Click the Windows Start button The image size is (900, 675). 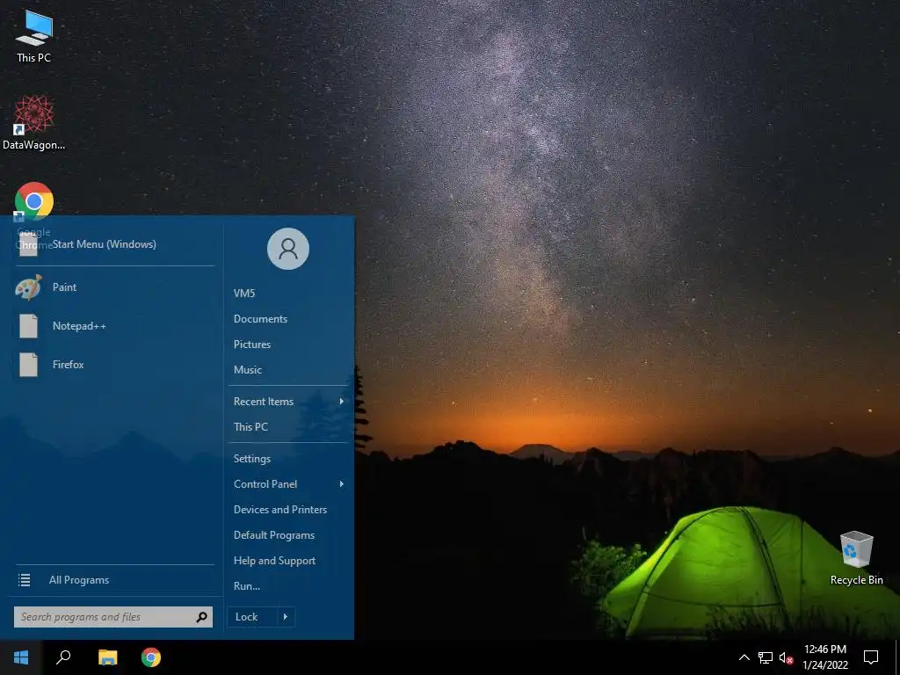(21, 657)
